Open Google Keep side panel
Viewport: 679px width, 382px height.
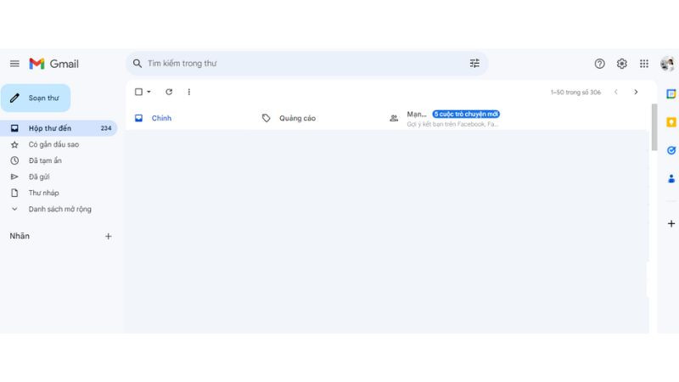pyautogui.click(x=671, y=122)
